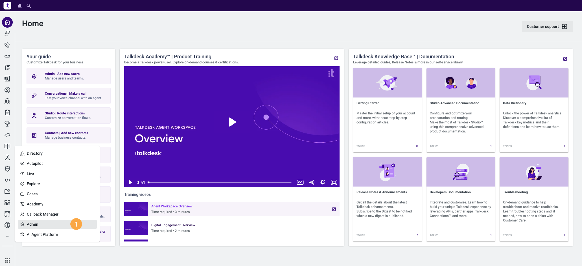Open Cases from the apps menu
This screenshot has height=266, width=582.
[57, 194]
